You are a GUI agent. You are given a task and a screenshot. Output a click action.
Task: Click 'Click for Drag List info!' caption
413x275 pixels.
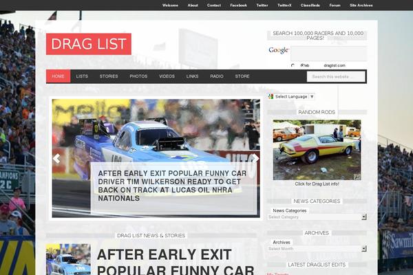click(x=317, y=184)
